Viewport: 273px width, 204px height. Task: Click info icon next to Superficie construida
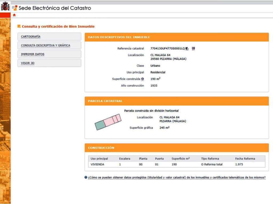click(x=143, y=79)
